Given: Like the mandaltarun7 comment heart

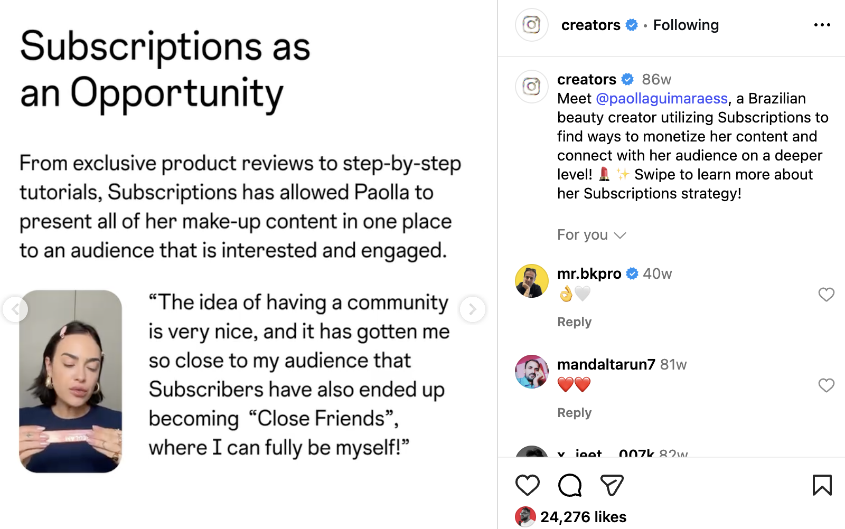Looking at the screenshot, I should [826, 385].
